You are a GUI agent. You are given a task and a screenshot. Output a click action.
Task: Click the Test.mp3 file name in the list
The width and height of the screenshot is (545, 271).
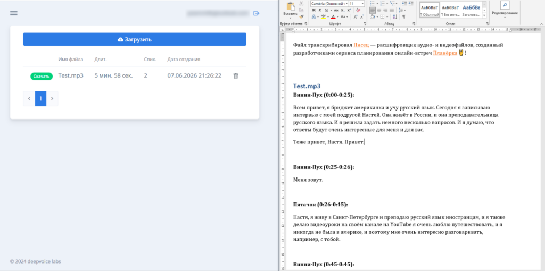click(x=71, y=75)
